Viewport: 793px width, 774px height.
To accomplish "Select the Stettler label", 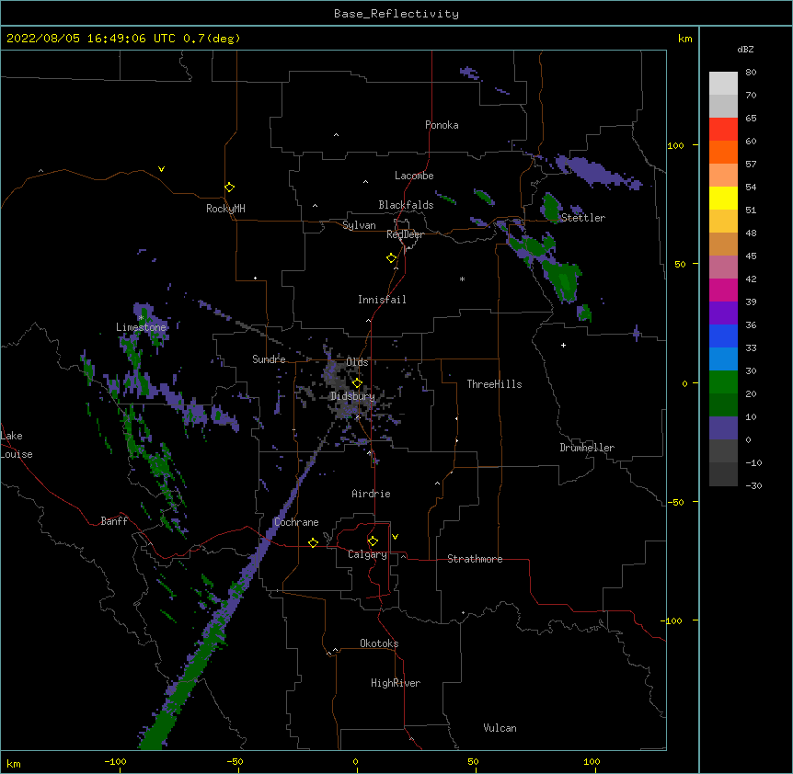I will click(x=583, y=218).
